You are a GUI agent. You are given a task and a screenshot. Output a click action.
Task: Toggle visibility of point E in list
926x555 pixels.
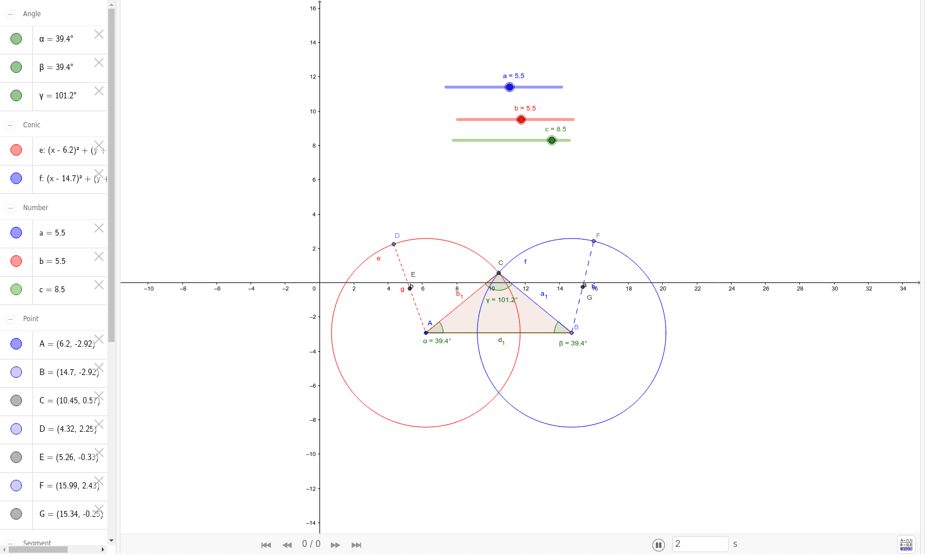pyautogui.click(x=16, y=457)
